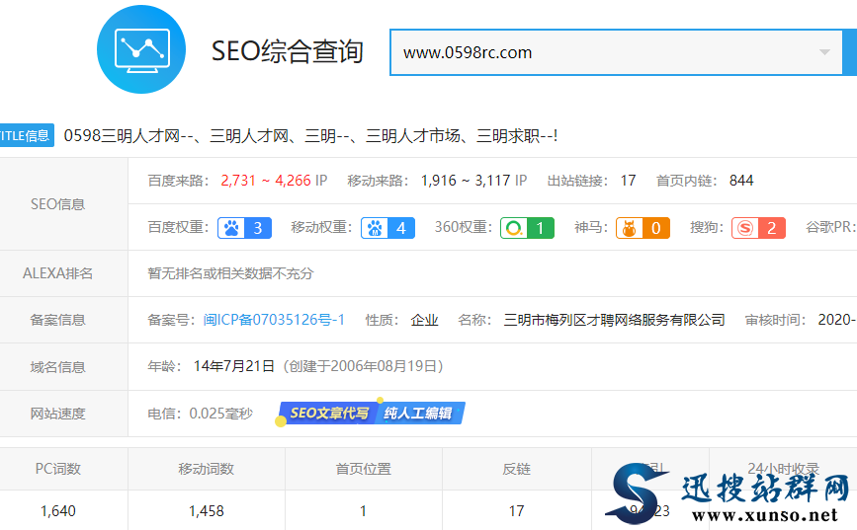
Task: Click the SEO综合查询 monitor logo icon
Action: pyautogui.click(x=141, y=49)
